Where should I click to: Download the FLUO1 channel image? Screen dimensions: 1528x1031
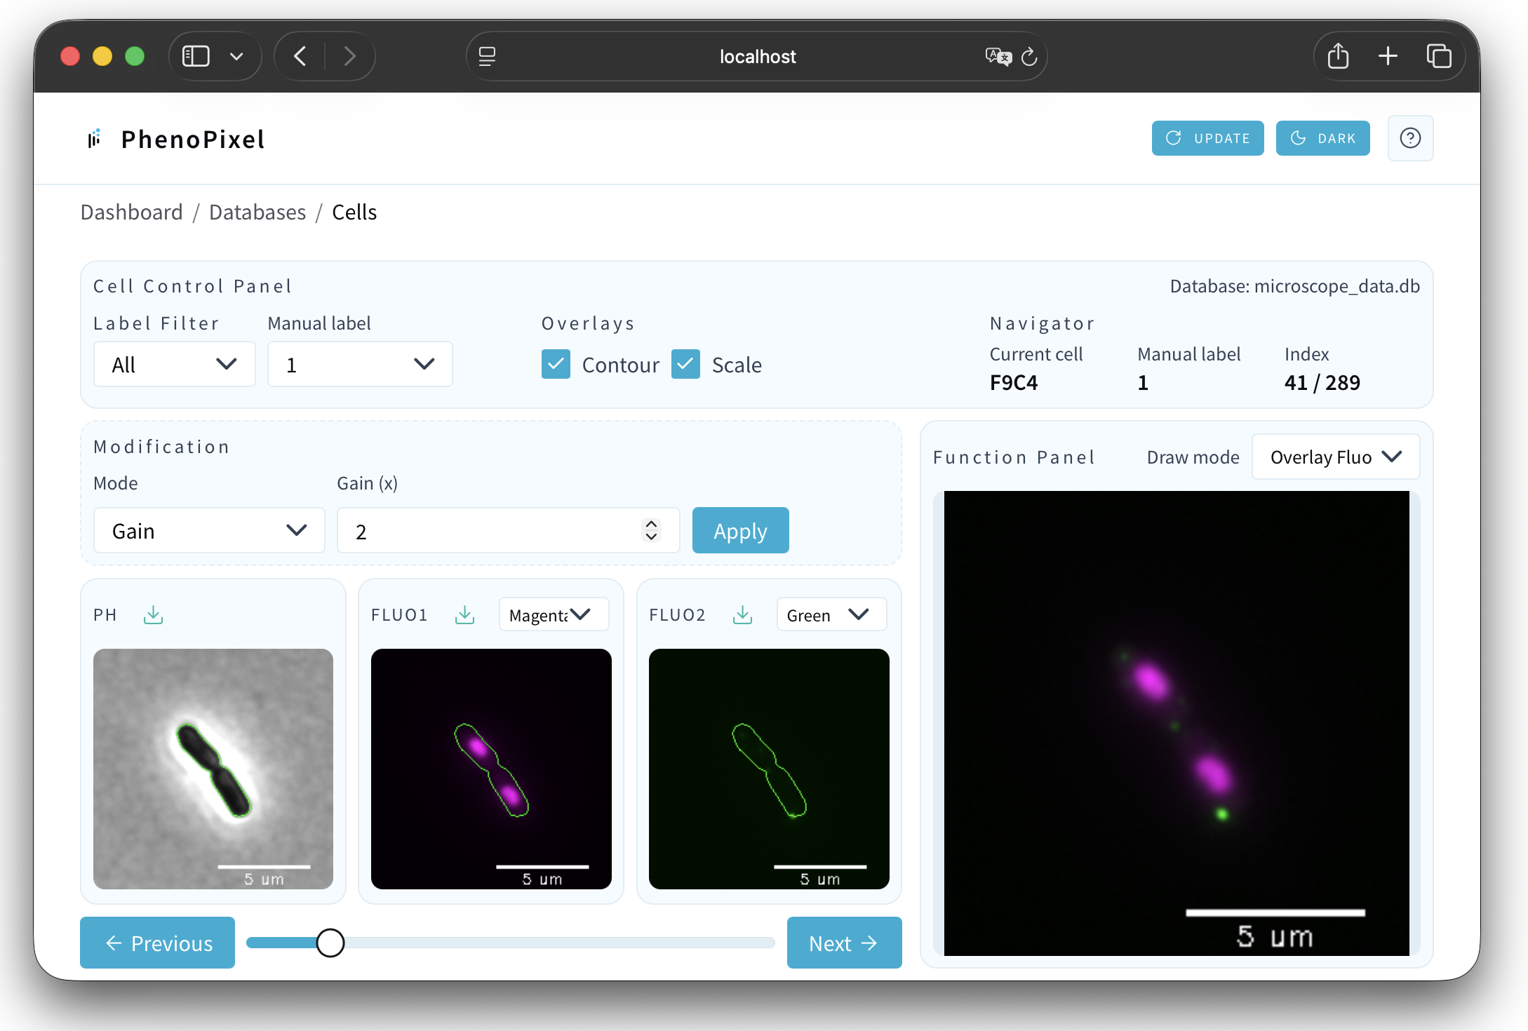click(x=464, y=615)
